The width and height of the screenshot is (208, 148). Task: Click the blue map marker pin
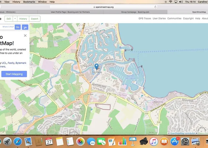pos(97,67)
